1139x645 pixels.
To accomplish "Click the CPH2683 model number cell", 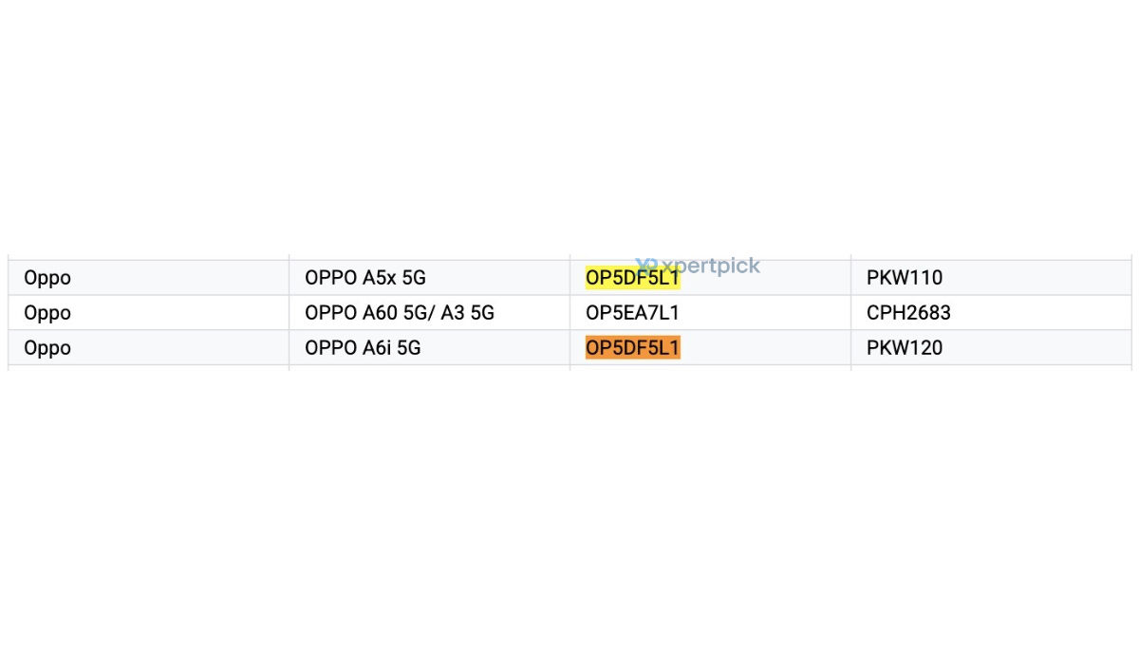I will (x=991, y=313).
